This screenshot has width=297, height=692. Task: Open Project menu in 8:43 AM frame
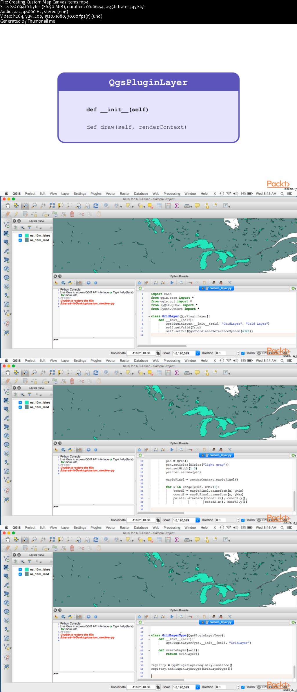(30, 194)
